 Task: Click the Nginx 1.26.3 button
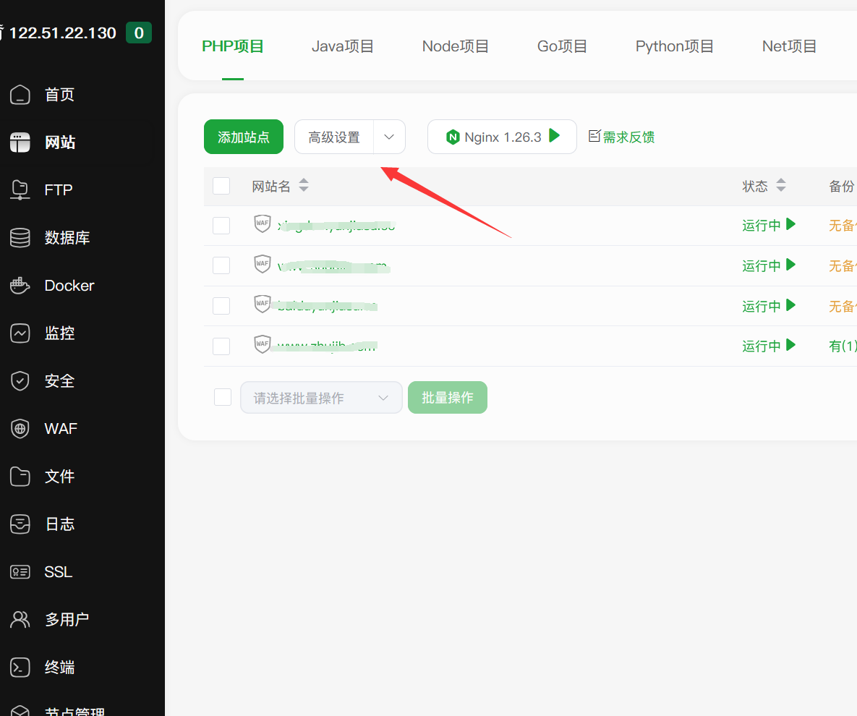(x=502, y=137)
